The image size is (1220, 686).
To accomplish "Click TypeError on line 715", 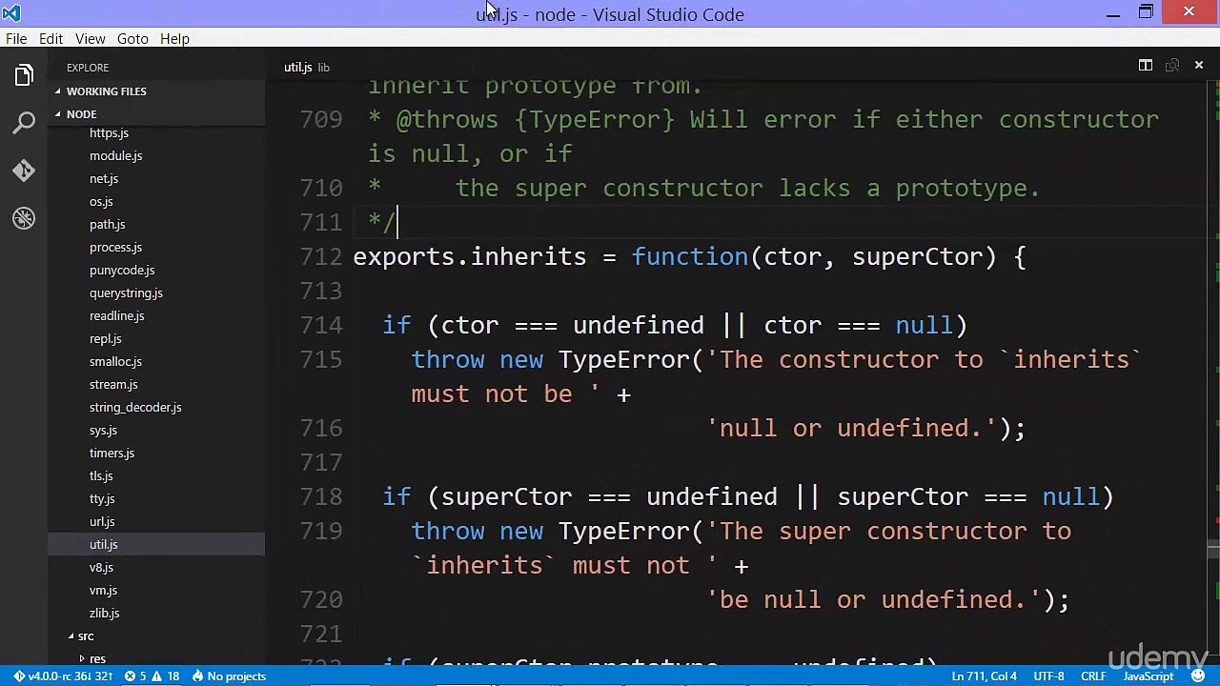I will pos(623,360).
